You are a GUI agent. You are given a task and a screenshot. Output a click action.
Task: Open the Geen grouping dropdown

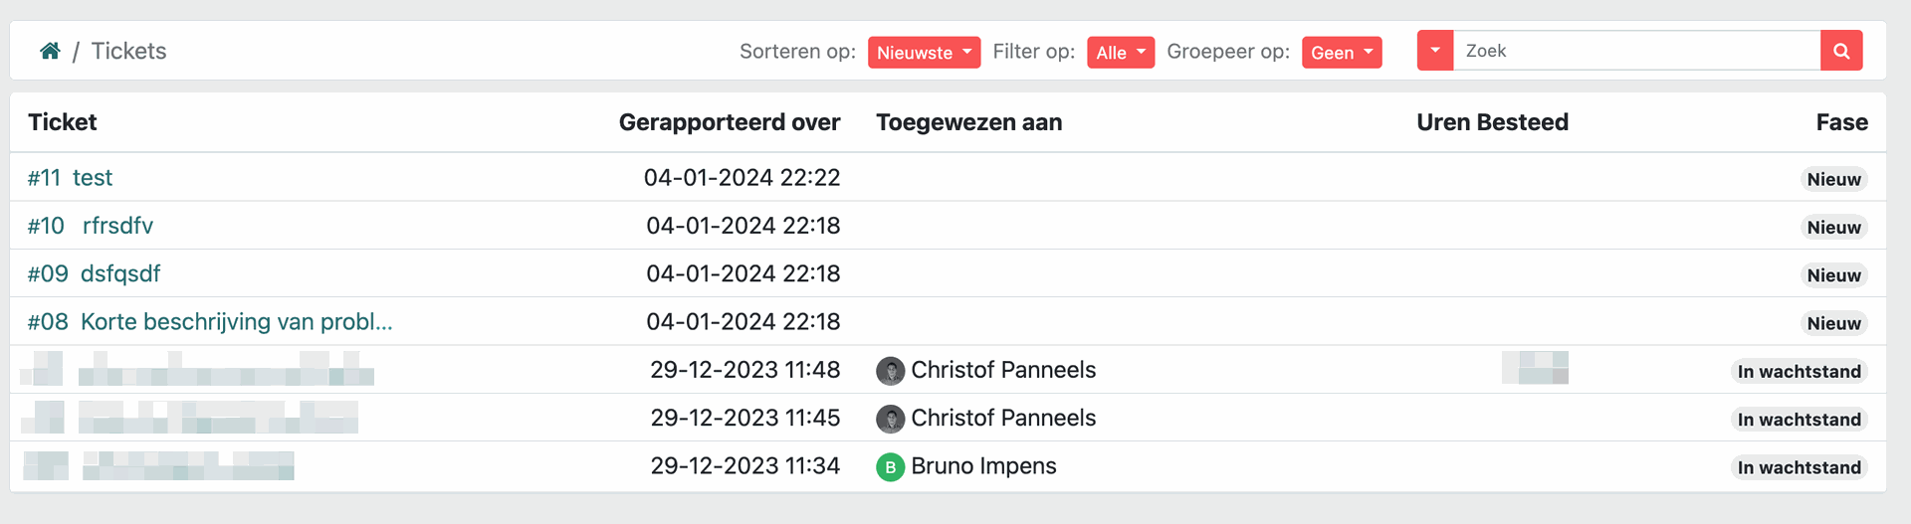tap(1341, 53)
